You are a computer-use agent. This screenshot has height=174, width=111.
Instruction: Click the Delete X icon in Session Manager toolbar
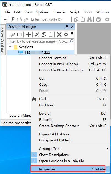tap(59, 35)
